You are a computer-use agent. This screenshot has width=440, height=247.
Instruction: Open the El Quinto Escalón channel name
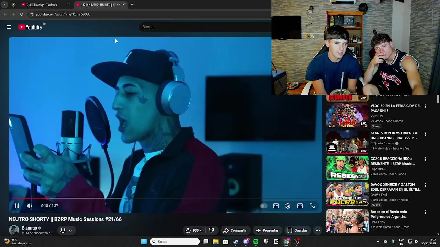382,143
